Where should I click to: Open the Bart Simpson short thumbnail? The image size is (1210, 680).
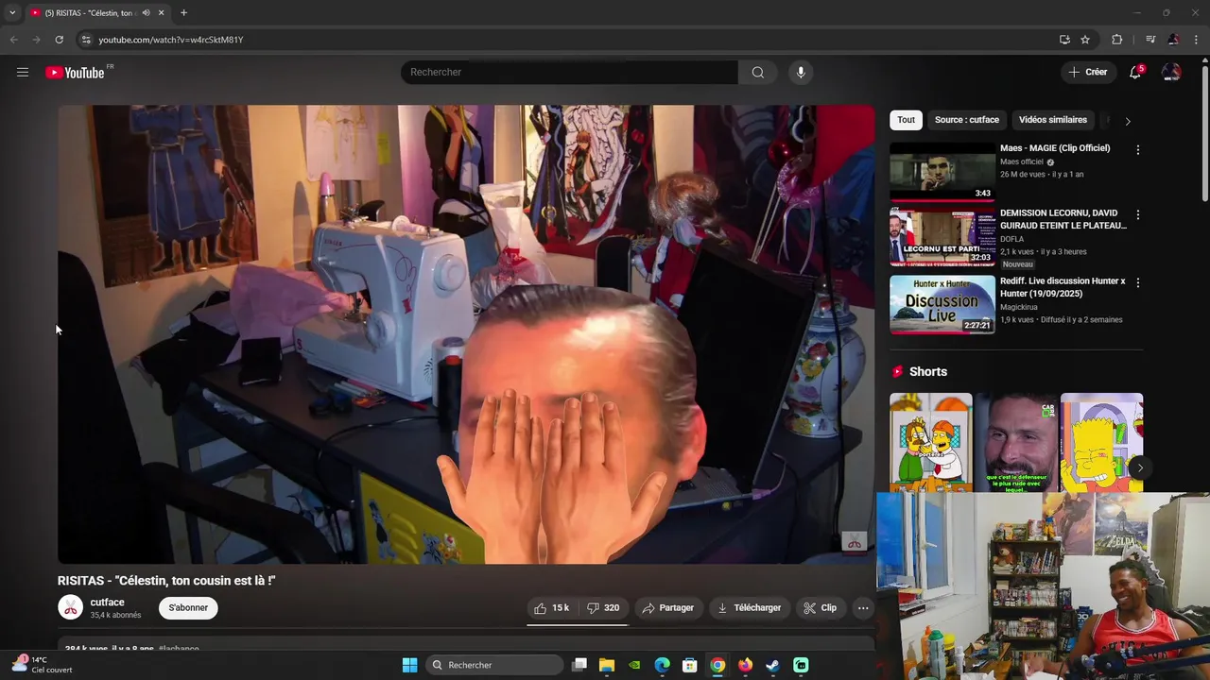tap(1101, 442)
